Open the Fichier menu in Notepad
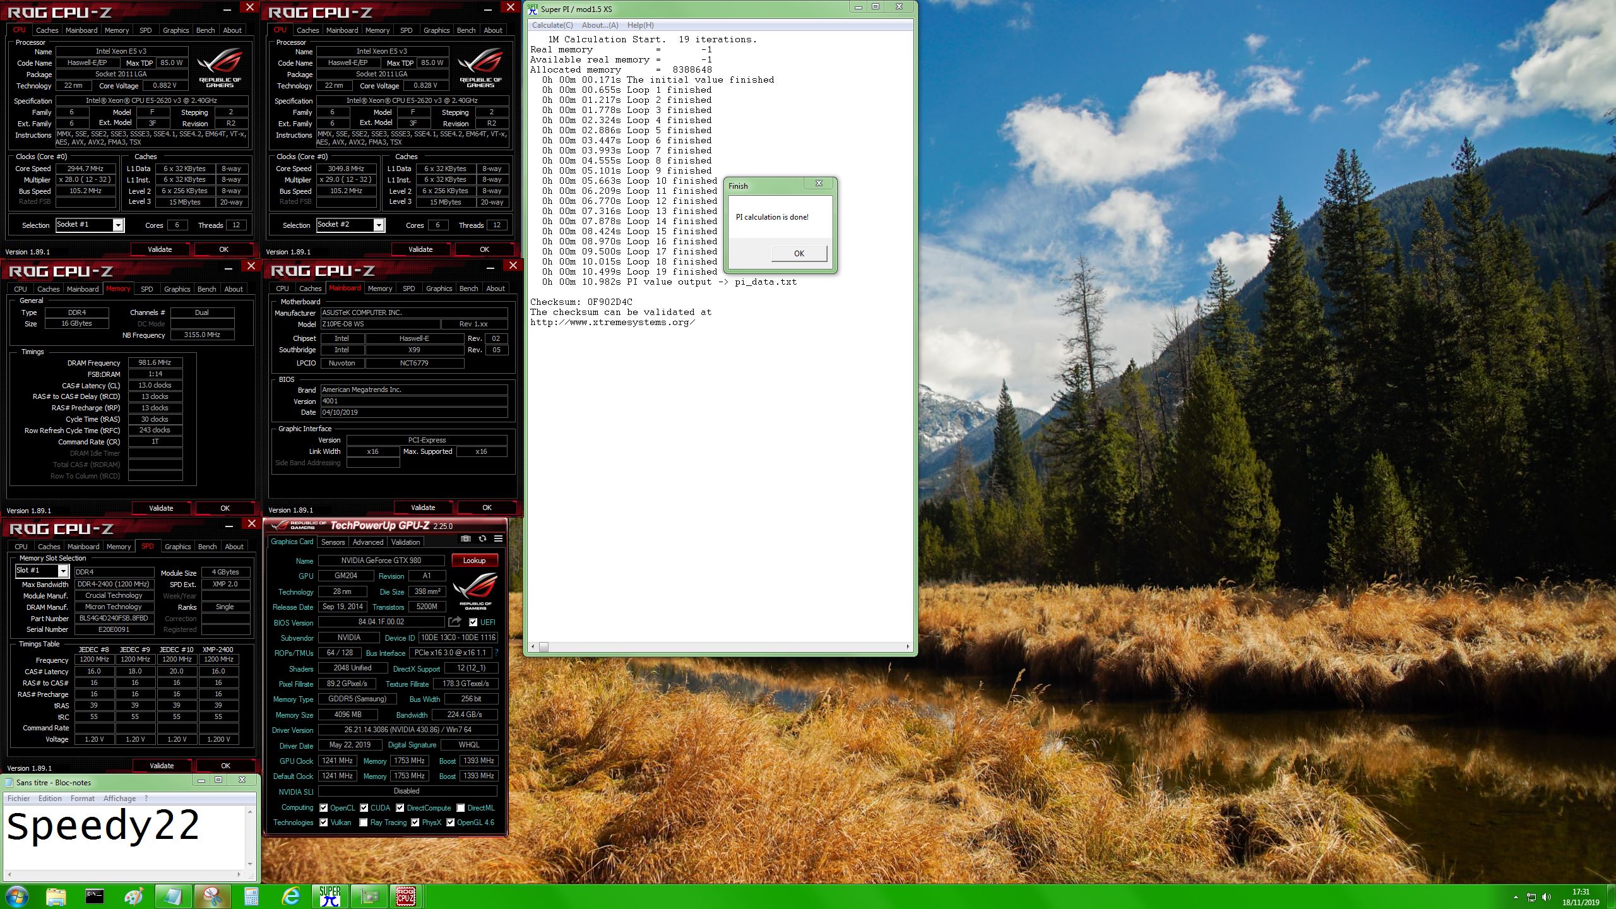 19,798
